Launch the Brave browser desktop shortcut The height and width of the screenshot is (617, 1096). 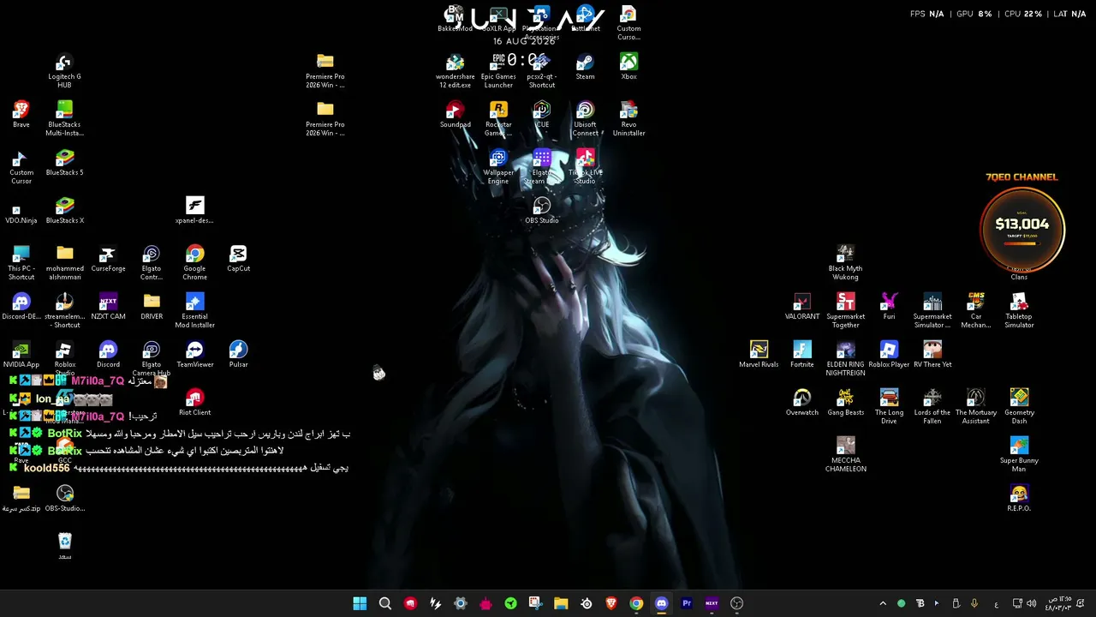pyautogui.click(x=21, y=115)
